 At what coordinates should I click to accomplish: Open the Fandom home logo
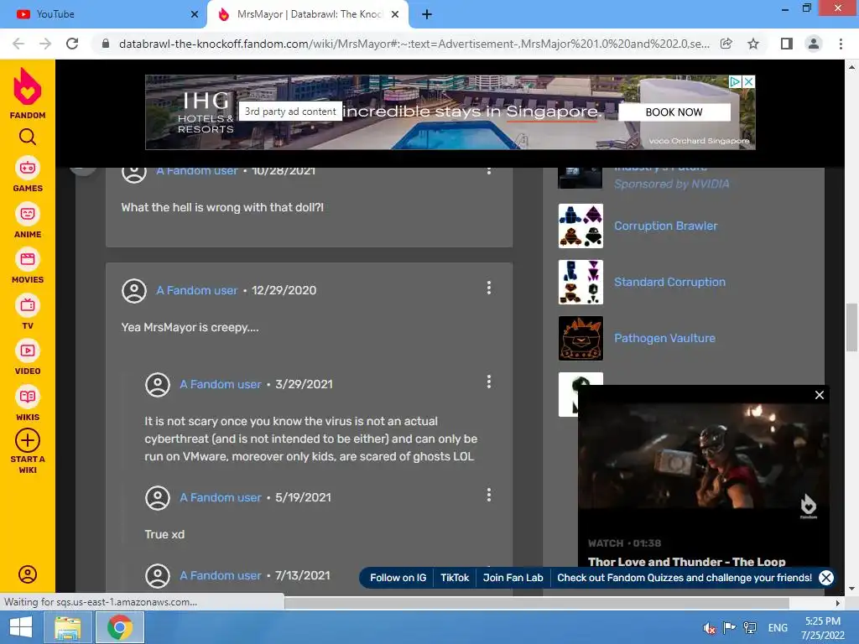(x=28, y=93)
